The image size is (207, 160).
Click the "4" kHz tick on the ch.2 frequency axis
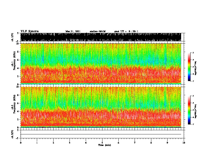(18, 111)
